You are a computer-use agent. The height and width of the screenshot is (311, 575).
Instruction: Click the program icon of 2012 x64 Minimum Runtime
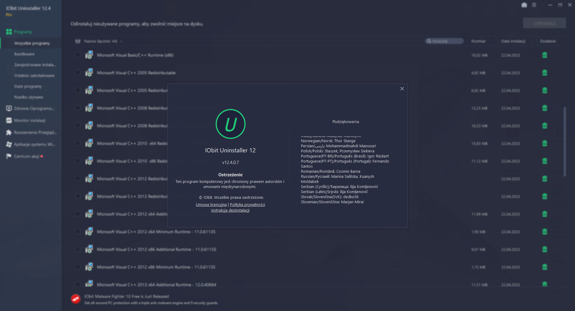click(89, 231)
